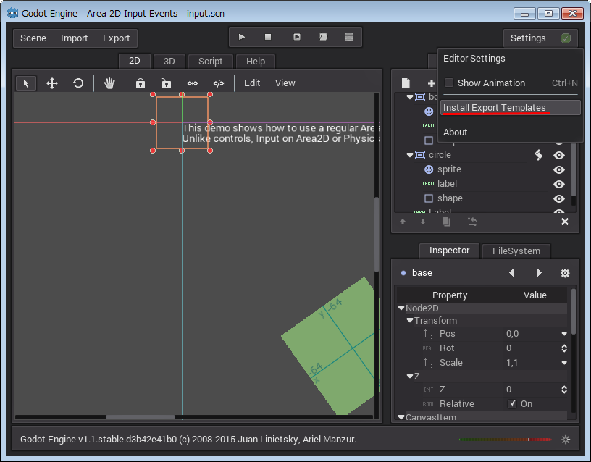The height and width of the screenshot is (462, 591).
Task: Go to next object in inspector history
Action: point(539,273)
